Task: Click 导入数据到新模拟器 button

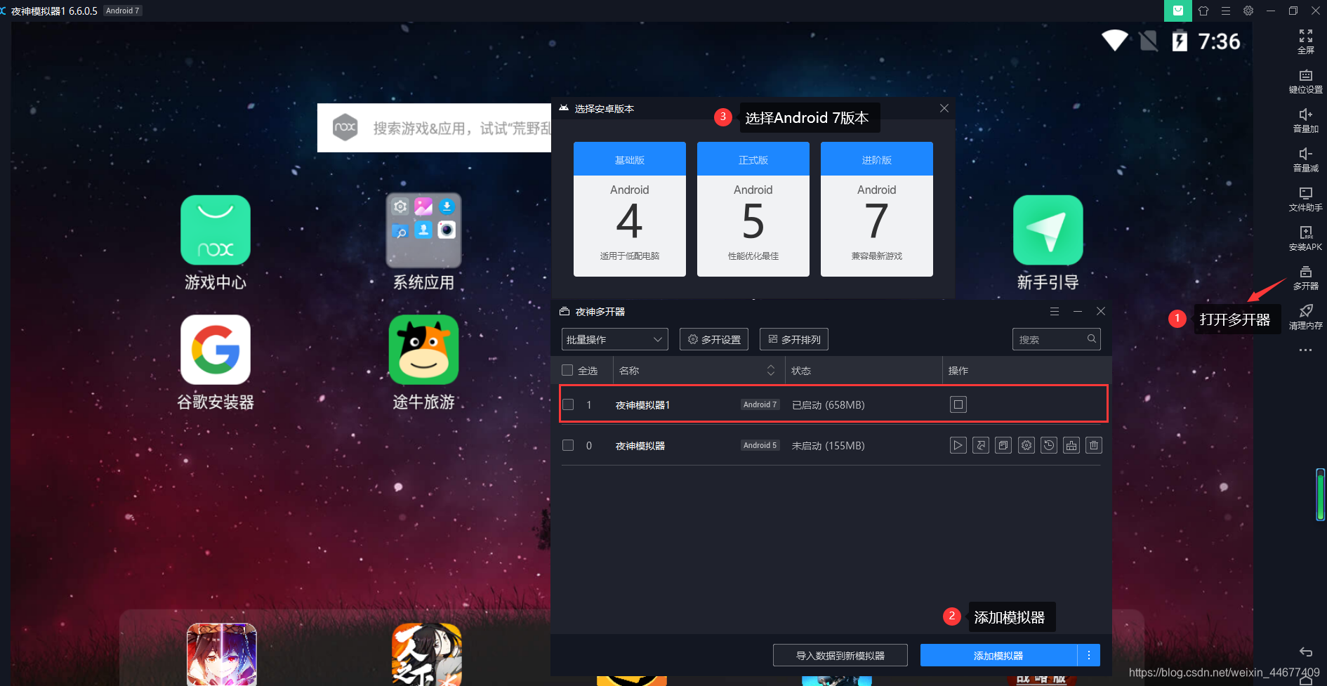Action: pyautogui.click(x=840, y=655)
